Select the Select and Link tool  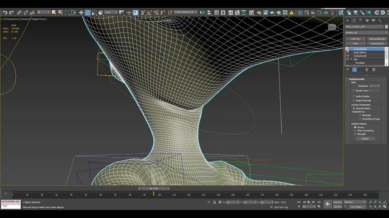[19, 12]
